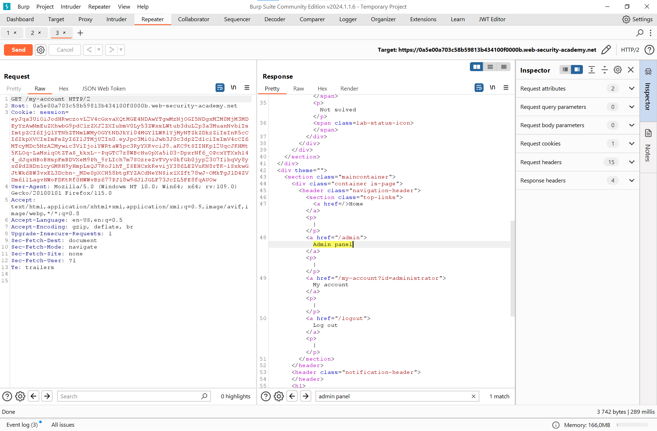Open request editor hamburger menu
This screenshot has width=657, height=431.
point(247,87)
